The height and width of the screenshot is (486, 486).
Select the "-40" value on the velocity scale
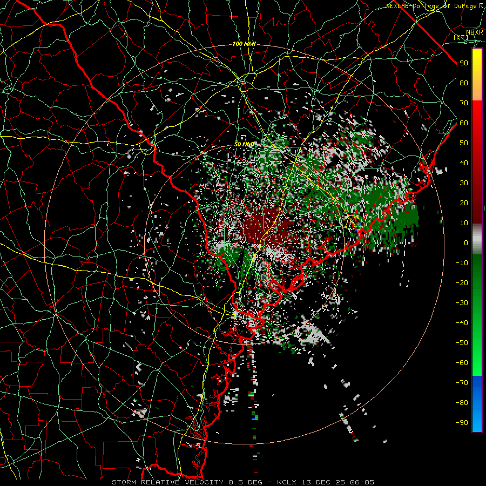point(462,323)
